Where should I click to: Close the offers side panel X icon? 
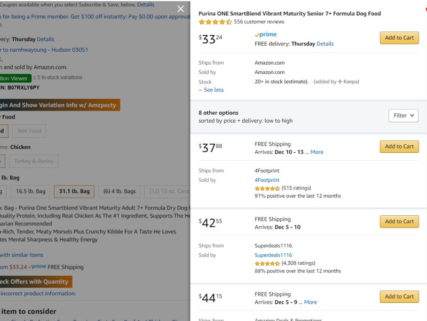pyautogui.click(x=181, y=9)
